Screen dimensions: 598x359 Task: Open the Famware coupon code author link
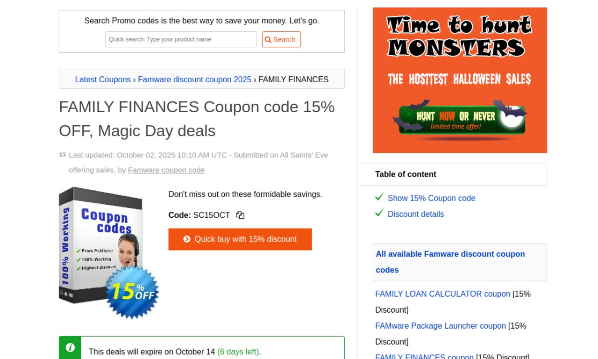tap(166, 170)
